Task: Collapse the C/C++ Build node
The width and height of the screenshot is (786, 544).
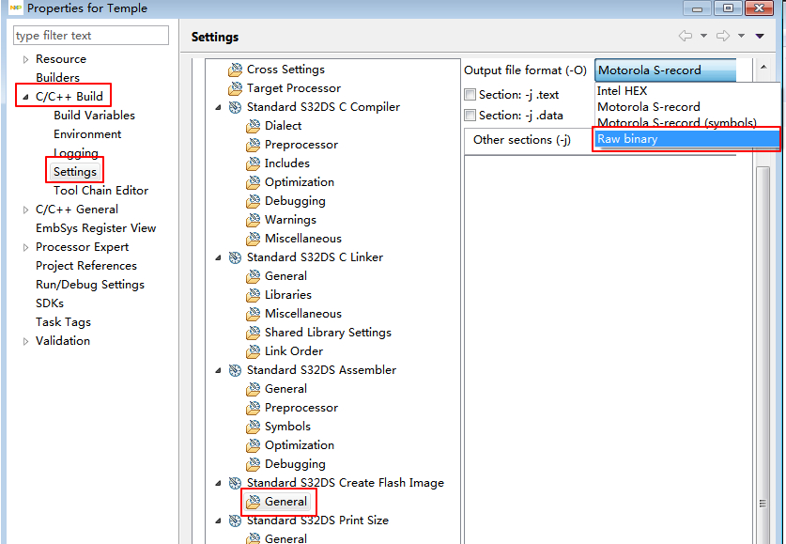Action: 25,98
